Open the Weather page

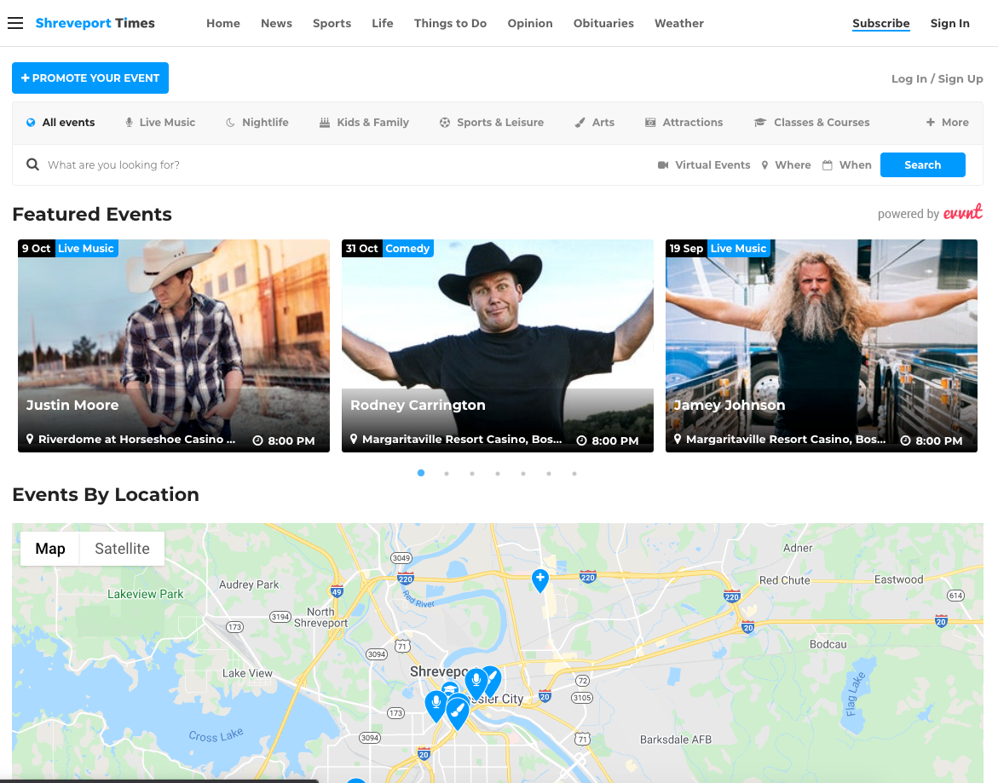(x=679, y=23)
